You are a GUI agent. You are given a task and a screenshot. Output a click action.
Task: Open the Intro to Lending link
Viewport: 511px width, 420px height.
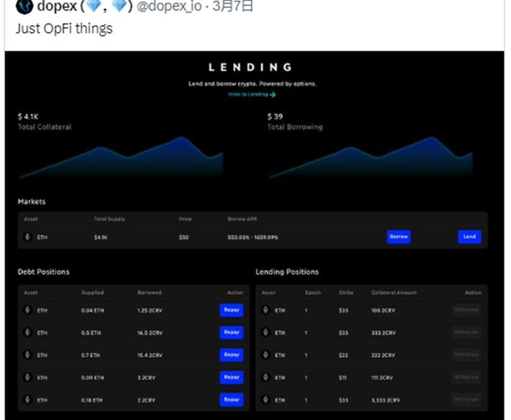pyautogui.click(x=251, y=94)
